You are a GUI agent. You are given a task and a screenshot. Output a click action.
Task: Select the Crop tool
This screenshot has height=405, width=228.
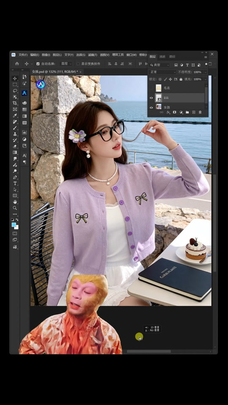pyautogui.click(x=15, y=103)
